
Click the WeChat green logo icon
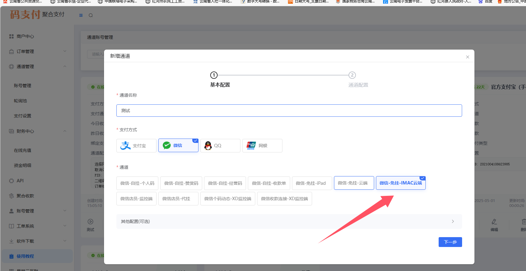(x=167, y=145)
